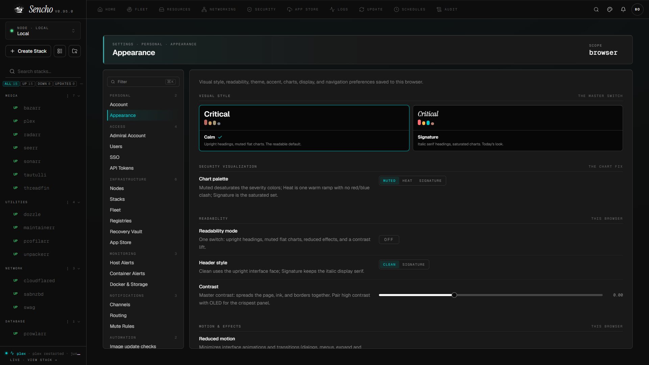Click the plex activity pulse icon
Screen dimensions: 649x365
coord(12,353)
